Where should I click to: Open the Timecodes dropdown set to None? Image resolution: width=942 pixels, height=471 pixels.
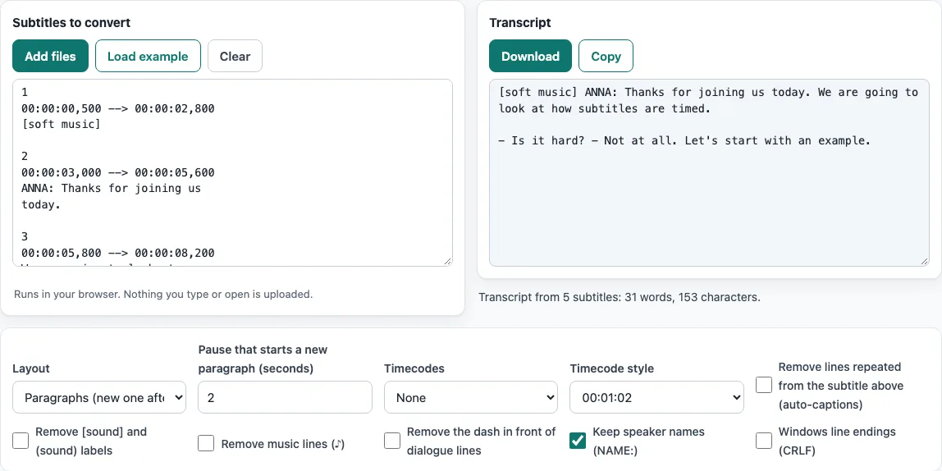[x=470, y=397]
